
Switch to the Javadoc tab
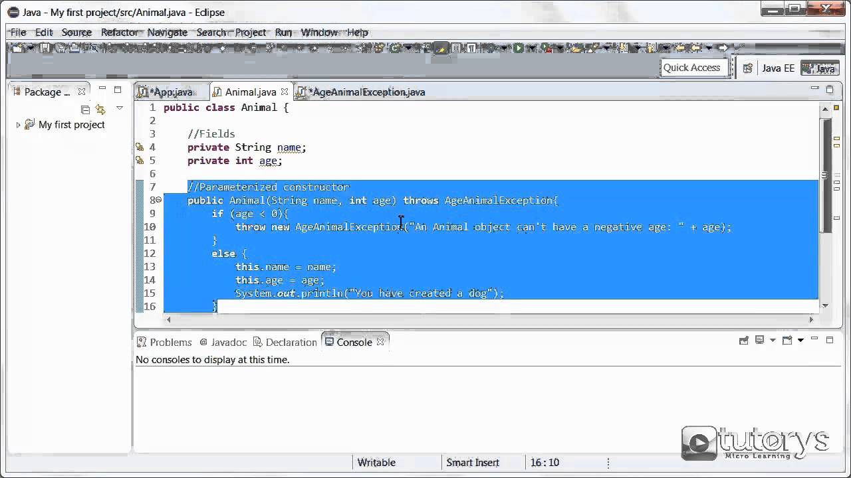[x=222, y=343]
